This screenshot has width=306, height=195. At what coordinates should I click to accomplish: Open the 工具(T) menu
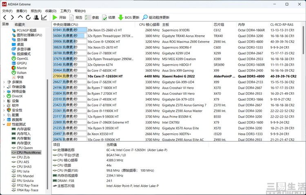tap(65, 11)
